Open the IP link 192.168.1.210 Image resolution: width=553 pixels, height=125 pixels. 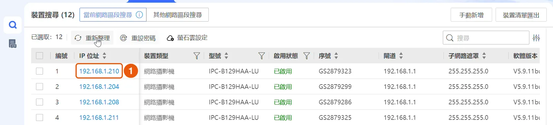(x=99, y=71)
